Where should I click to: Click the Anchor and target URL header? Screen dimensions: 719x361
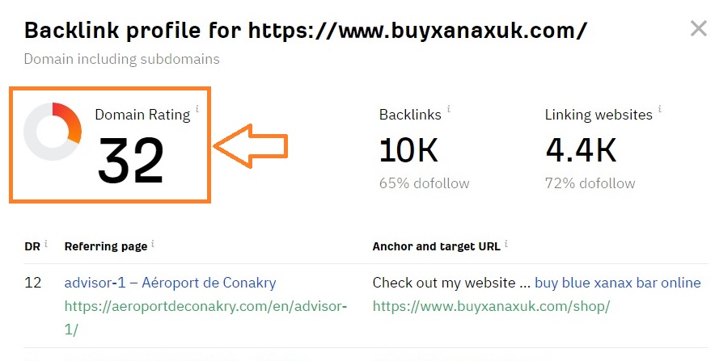click(436, 246)
